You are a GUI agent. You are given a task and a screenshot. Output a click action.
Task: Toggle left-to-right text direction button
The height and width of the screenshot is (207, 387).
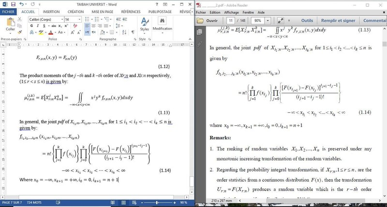(87, 32)
